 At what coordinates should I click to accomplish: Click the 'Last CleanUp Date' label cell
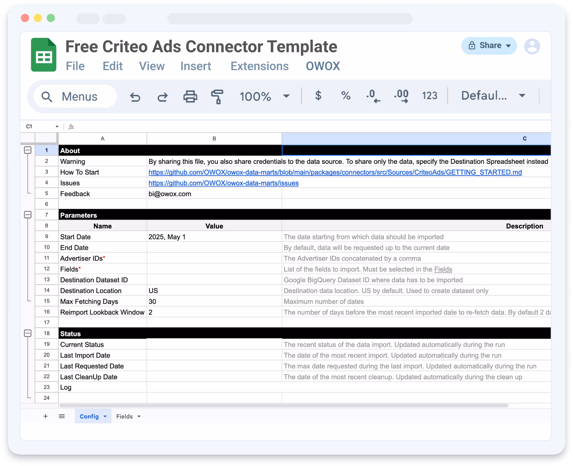(102, 376)
